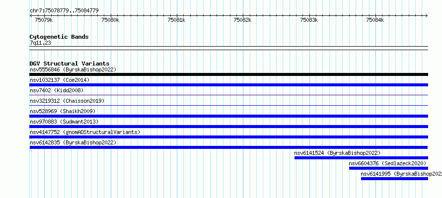Open nsv528969 (Shaikh2009) label
This screenshot has height=198, width=442.
pyautogui.click(x=63, y=111)
